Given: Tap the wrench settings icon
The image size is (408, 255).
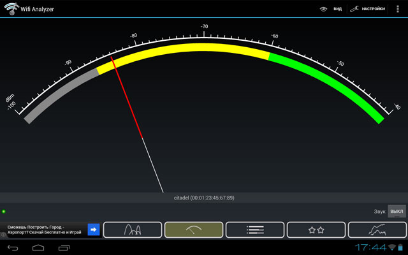Looking at the screenshot, I should point(354,9).
